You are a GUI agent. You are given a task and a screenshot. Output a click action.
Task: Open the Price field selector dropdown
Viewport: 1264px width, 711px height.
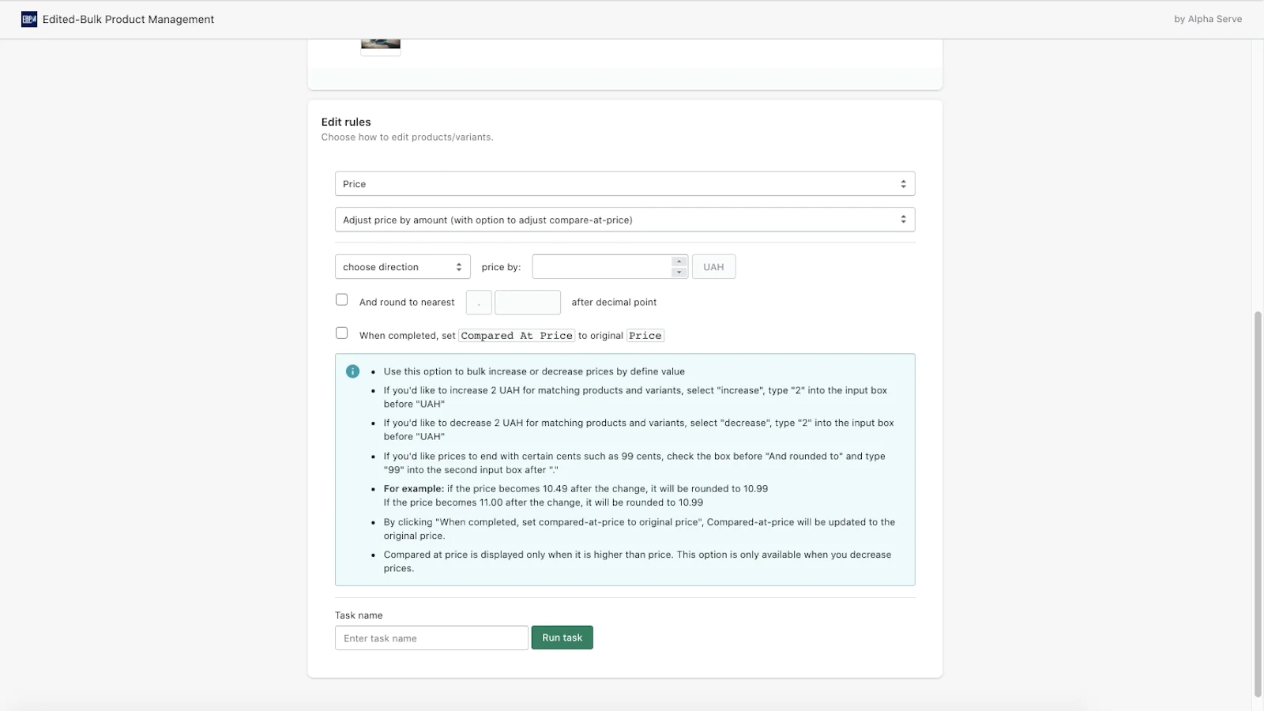point(624,184)
